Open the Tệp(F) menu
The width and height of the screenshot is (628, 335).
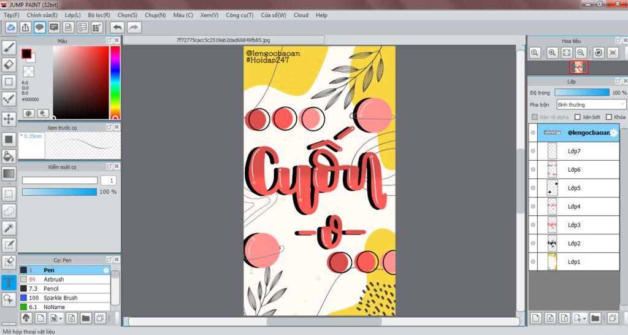pos(11,15)
